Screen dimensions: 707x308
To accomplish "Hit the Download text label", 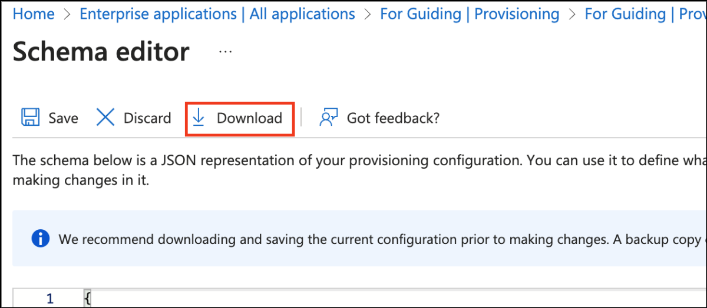I will click(x=249, y=118).
